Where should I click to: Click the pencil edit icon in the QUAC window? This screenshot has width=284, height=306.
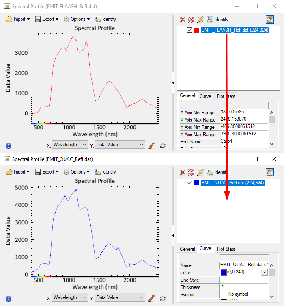coord(200,172)
